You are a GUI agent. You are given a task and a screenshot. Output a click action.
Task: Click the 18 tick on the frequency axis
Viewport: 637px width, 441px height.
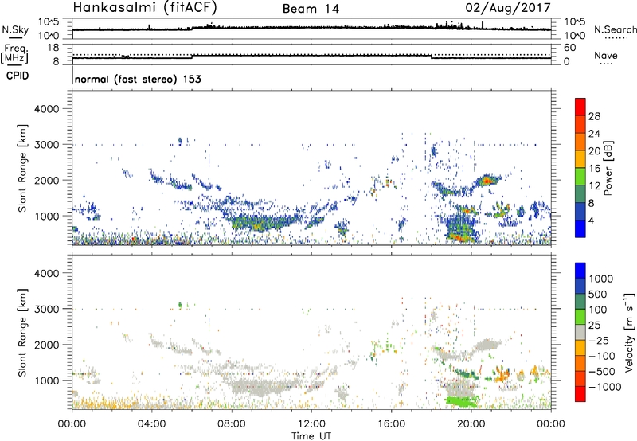tap(53, 48)
